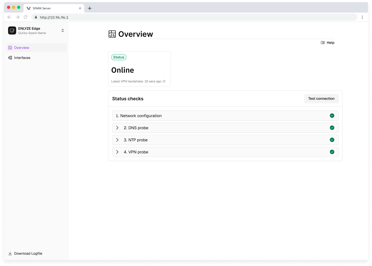Click the DNS probe green checkmark

[x=332, y=128]
